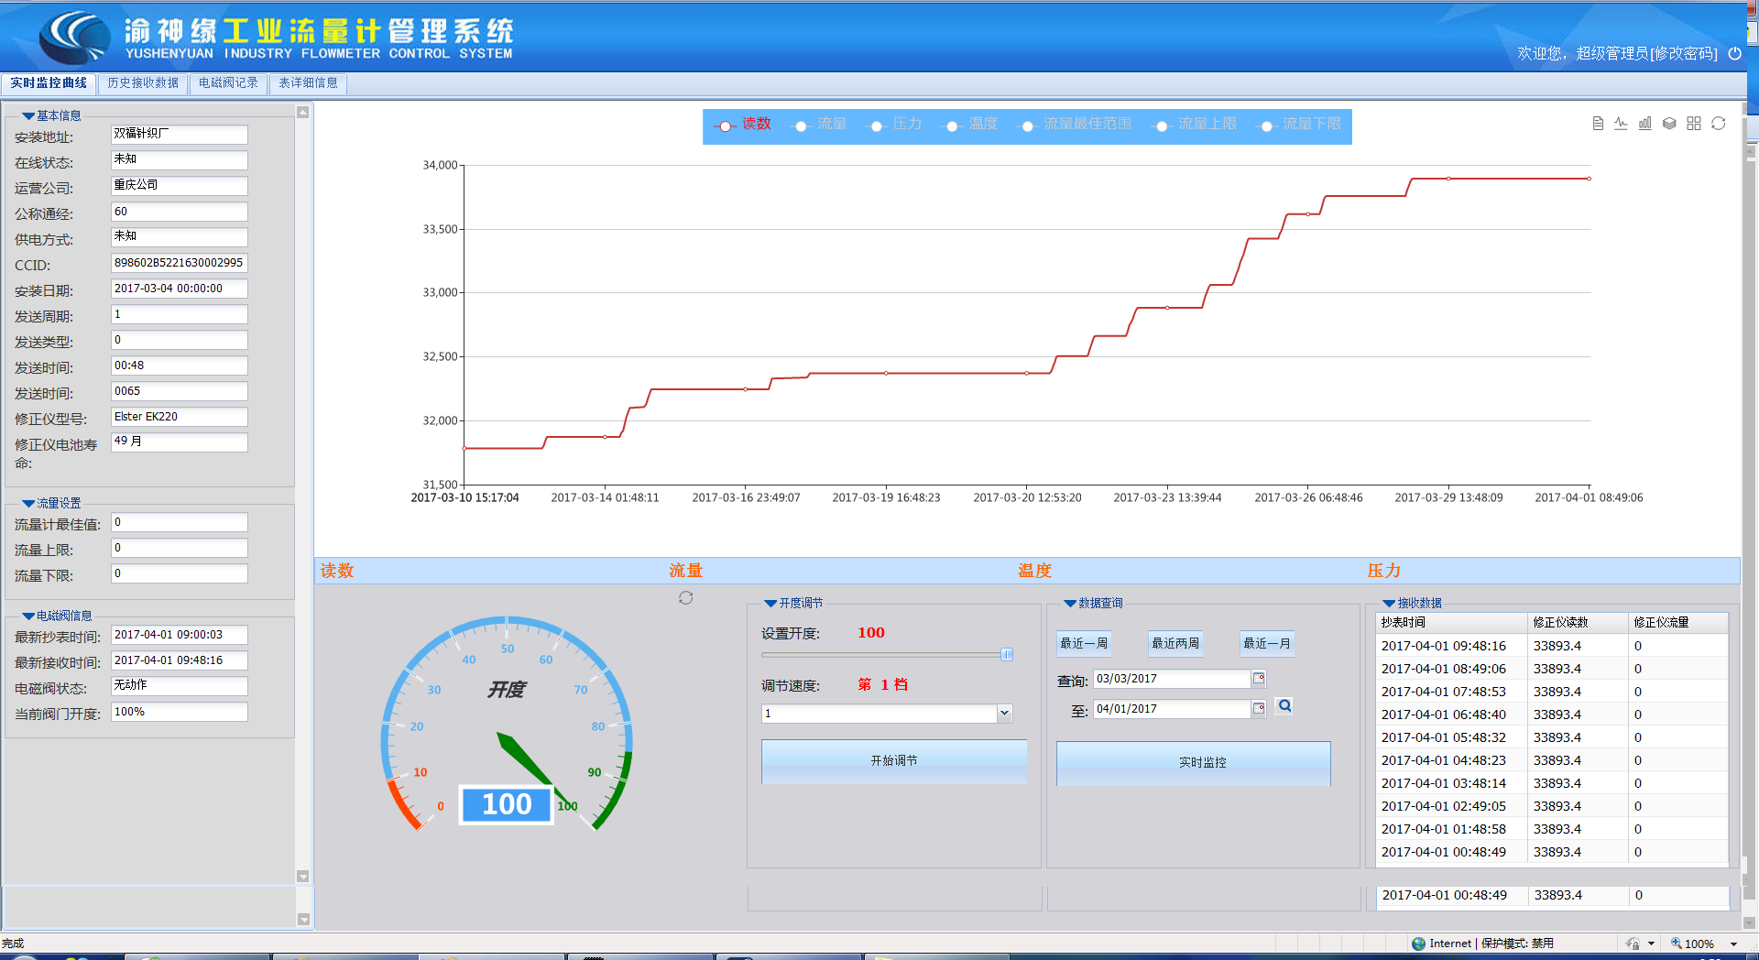Click the magnifier search icon in 数据查询

[x=1284, y=706]
